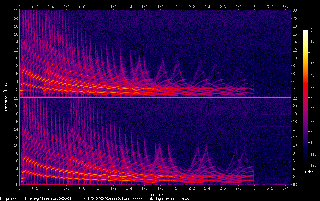Click the 3.4 tick on the top time axis
Image resolution: width=320 pixels, height=201 pixels.
pos(285,7)
